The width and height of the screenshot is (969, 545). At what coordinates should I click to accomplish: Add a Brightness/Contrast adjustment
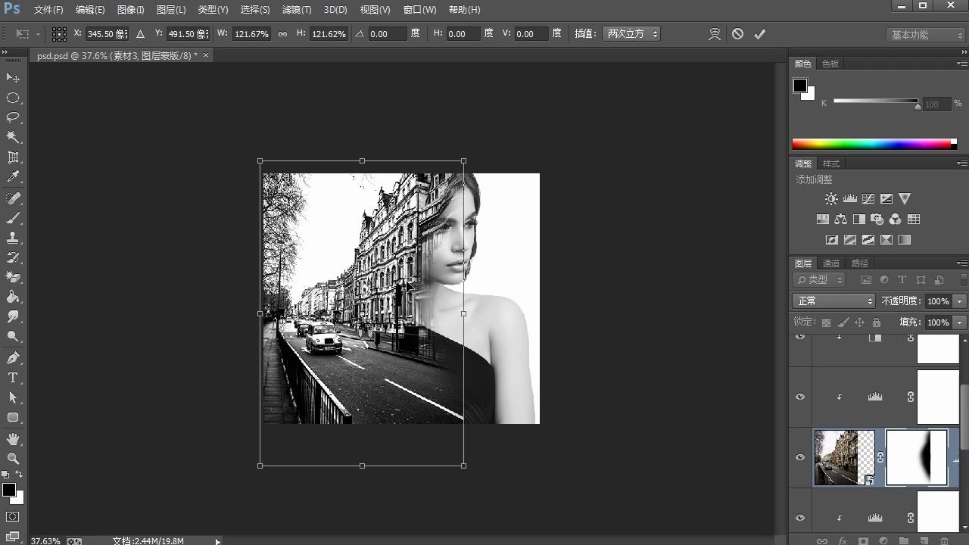click(x=831, y=199)
